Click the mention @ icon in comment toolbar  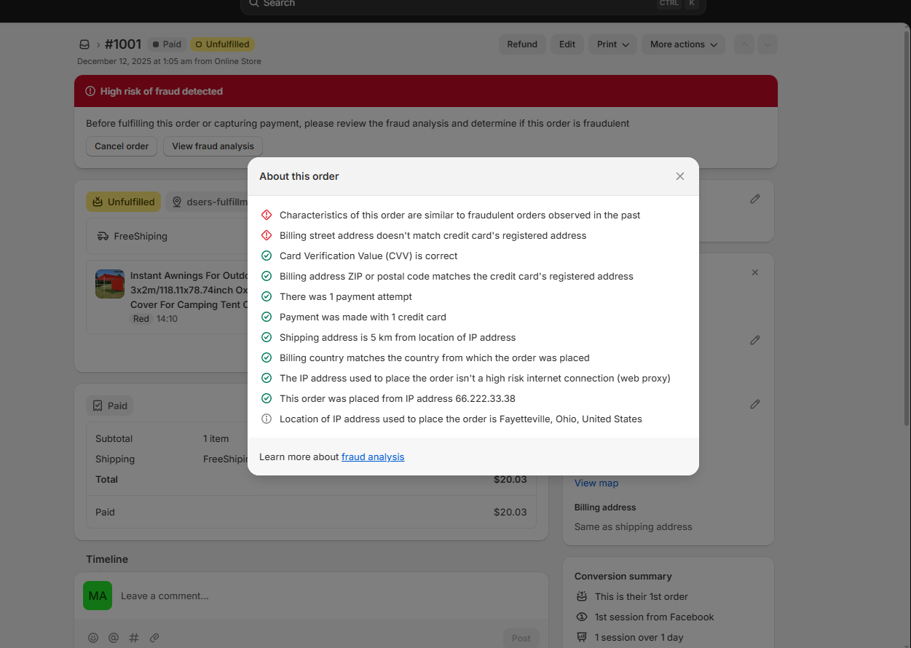click(114, 638)
